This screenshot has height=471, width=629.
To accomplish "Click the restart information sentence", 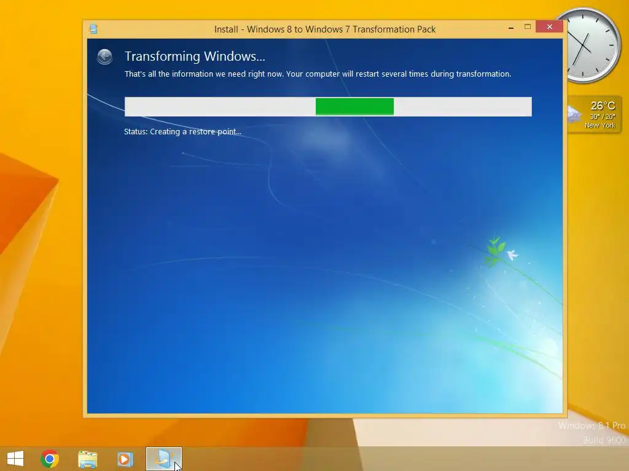I will coord(318,74).
